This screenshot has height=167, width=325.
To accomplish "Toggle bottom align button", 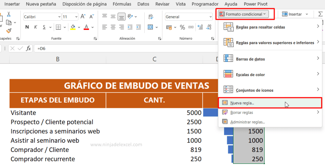I will pos(122,17).
